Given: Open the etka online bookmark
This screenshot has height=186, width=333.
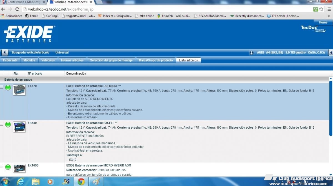Looking at the screenshot, I should pyautogui.click(x=145, y=16).
